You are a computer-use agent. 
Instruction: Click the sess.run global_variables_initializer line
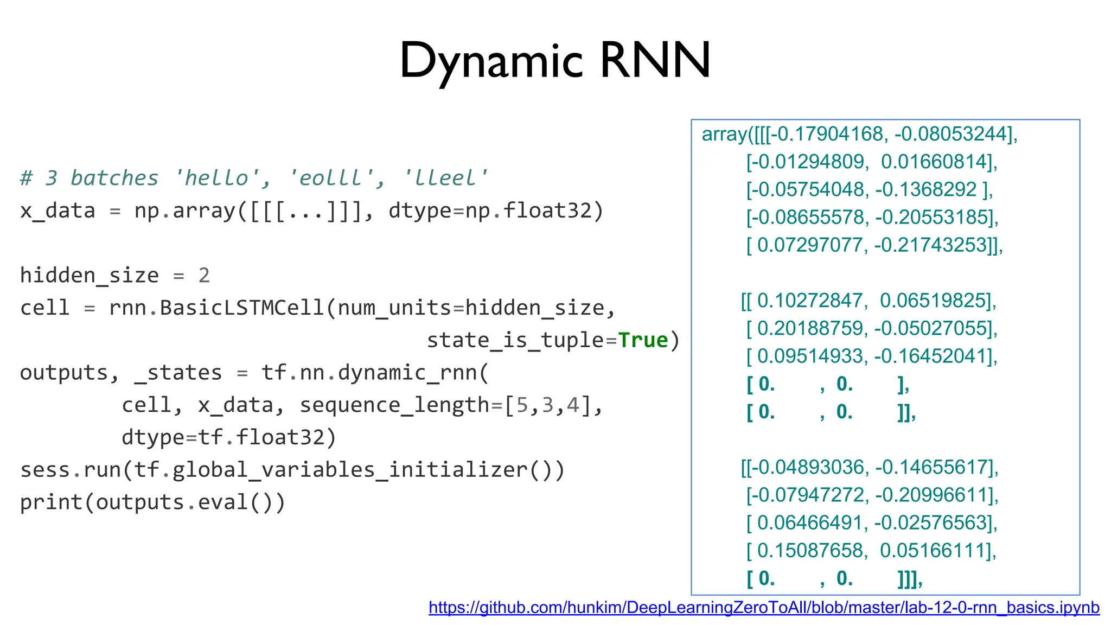click(292, 470)
